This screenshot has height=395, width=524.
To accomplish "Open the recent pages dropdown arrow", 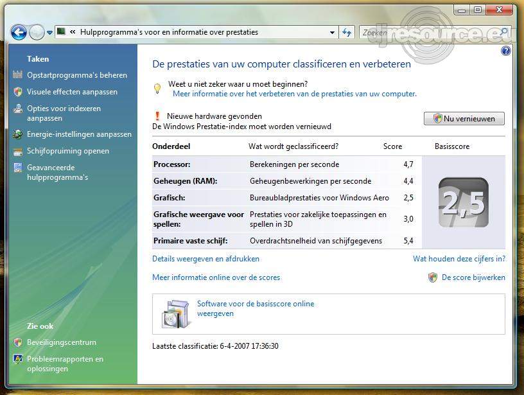I will [49, 33].
